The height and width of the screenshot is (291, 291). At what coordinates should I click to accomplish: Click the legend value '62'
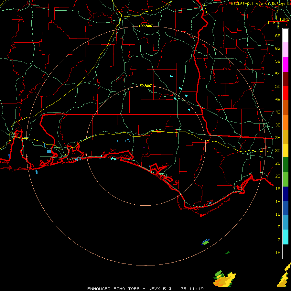click(x=278, y=48)
